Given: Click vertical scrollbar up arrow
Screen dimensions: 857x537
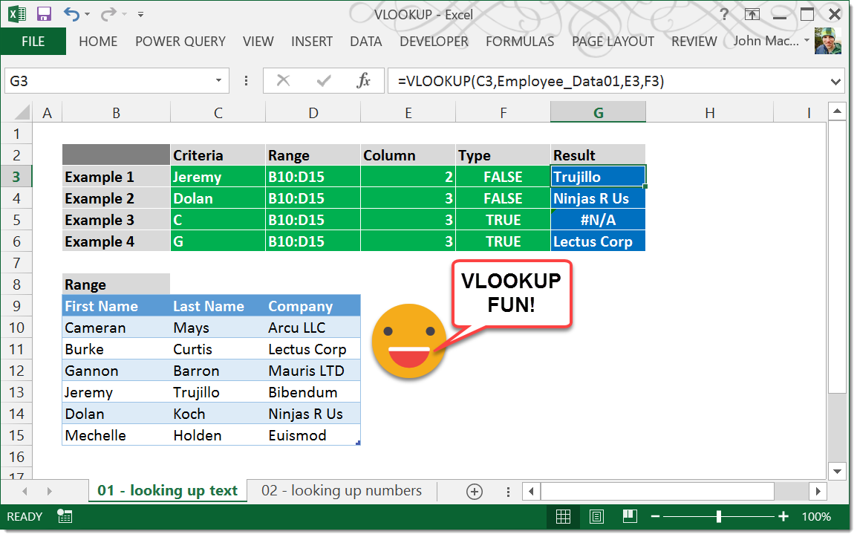Looking at the screenshot, I should click(x=837, y=111).
